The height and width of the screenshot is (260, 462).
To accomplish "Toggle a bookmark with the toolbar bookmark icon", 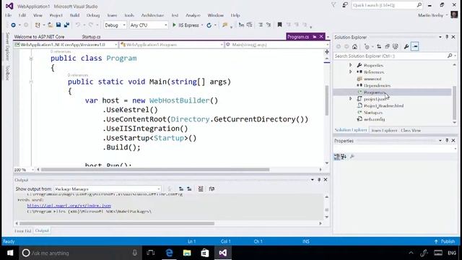I will [x=279, y=25].
